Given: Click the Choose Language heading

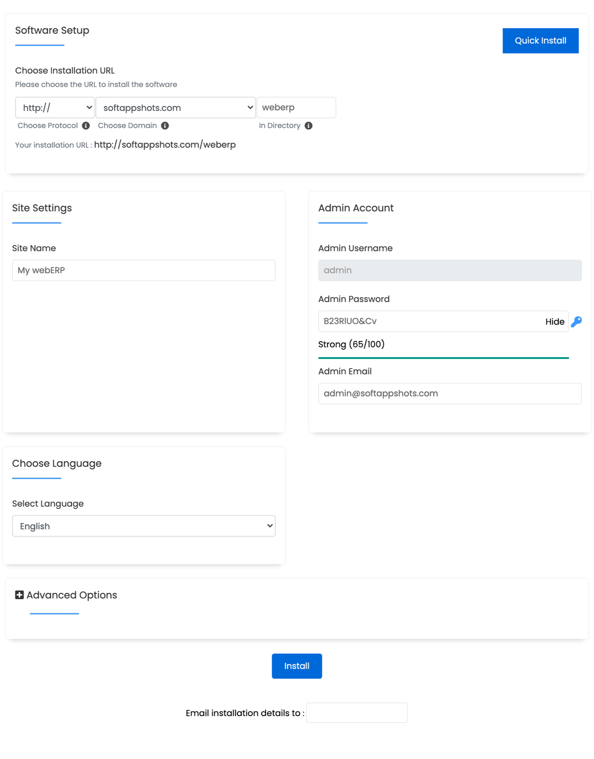Looking at the screenshot, I should click(57, 463).
